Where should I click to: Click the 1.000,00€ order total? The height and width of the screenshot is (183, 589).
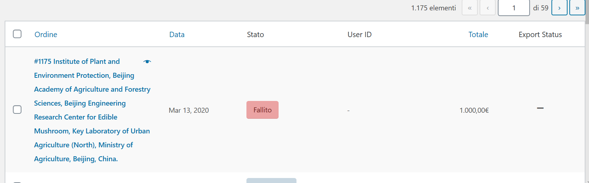point(474,111)
